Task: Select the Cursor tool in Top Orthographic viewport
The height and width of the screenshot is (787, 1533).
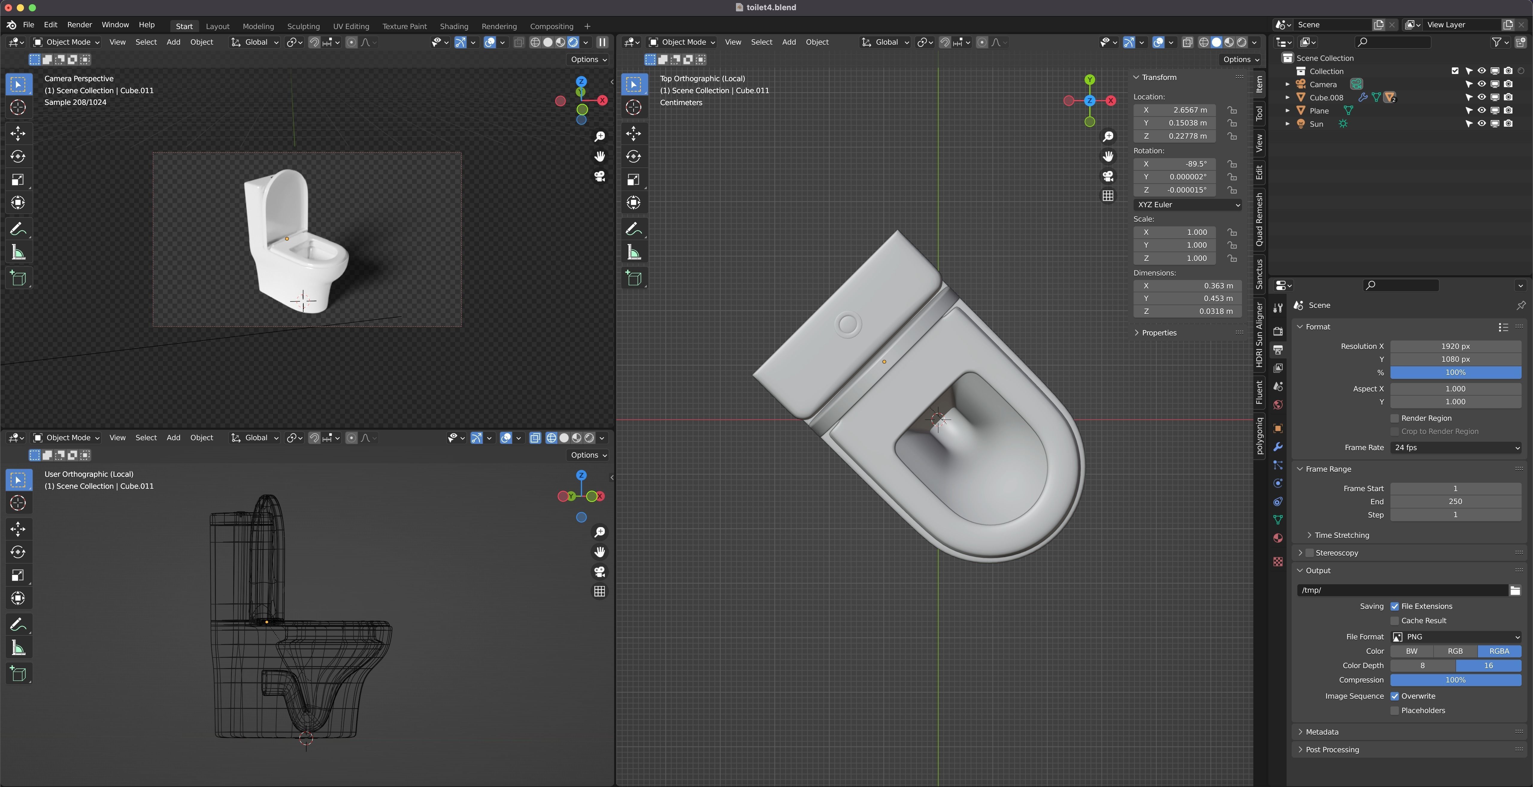Action: [x=634, y=108]
